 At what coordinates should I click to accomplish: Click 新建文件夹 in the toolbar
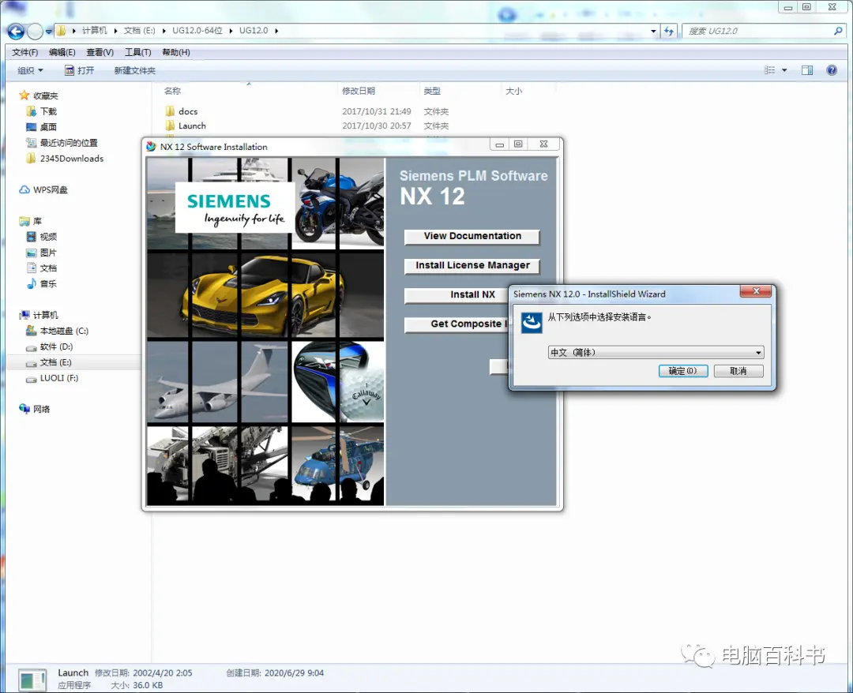point(134,70)
